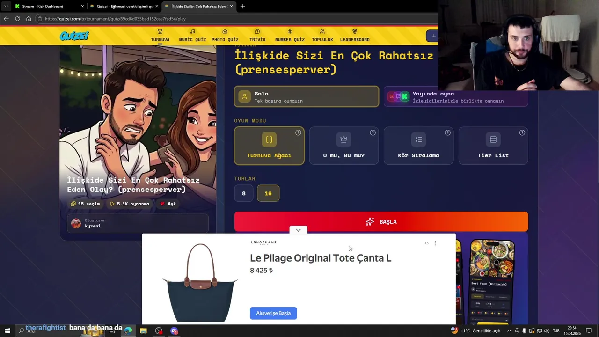This screenshot has width=599, height=337.
Task: Collapse the ad with chevron arrow
Action: (x=298, y=230)
